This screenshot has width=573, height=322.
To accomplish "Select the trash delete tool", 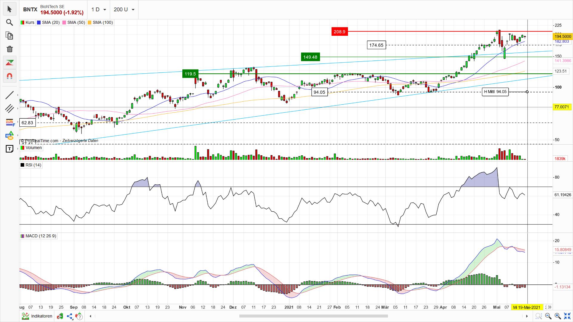I will [10, 49].
